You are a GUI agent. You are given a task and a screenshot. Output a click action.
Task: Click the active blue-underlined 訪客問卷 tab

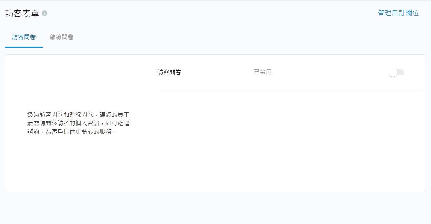[x=24, y=37]
